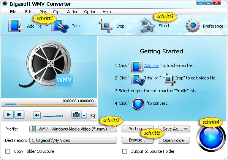Click the Browse button

pyautogui.click(x=138, y=140)
